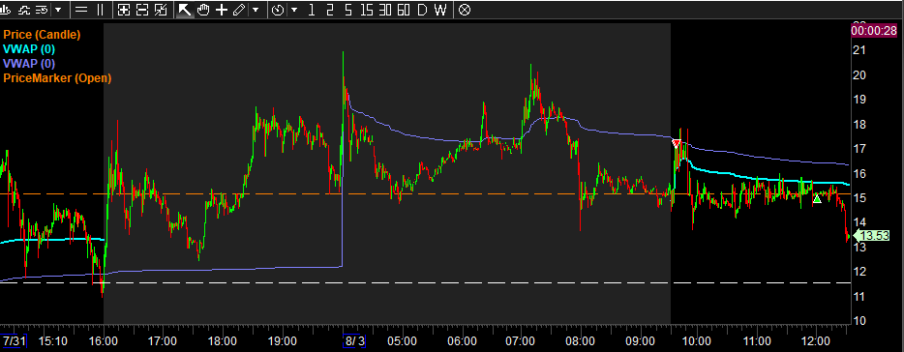Select the crosshair plus tool
Screen dimensions: 904x352
[222, 10]
